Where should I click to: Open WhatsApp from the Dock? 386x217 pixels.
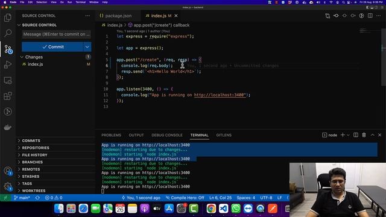point(236,209)
